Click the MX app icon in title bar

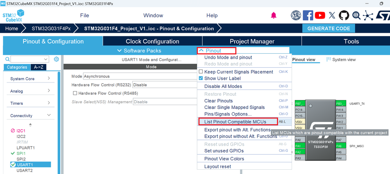point(3,4)
